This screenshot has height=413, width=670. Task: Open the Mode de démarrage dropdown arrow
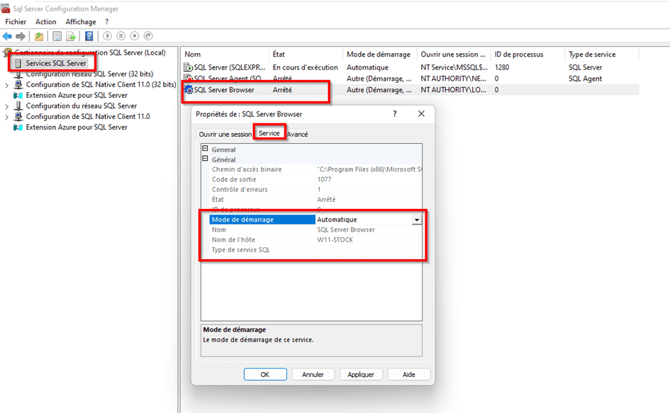click(x=416, y=220)
